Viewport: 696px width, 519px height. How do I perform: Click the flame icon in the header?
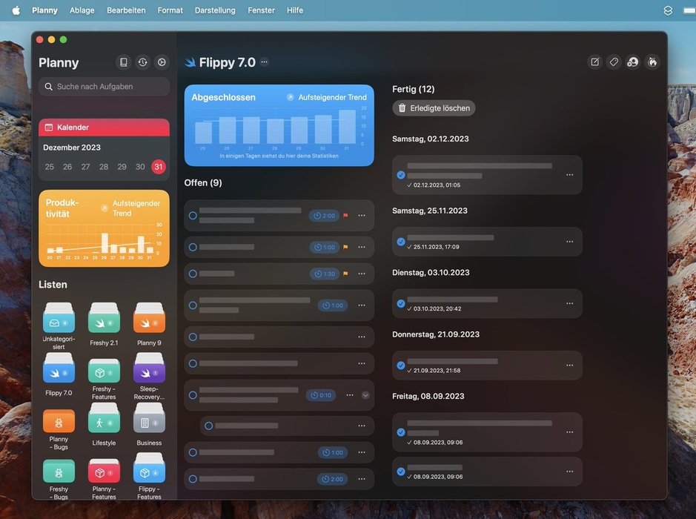pos(652,62)
